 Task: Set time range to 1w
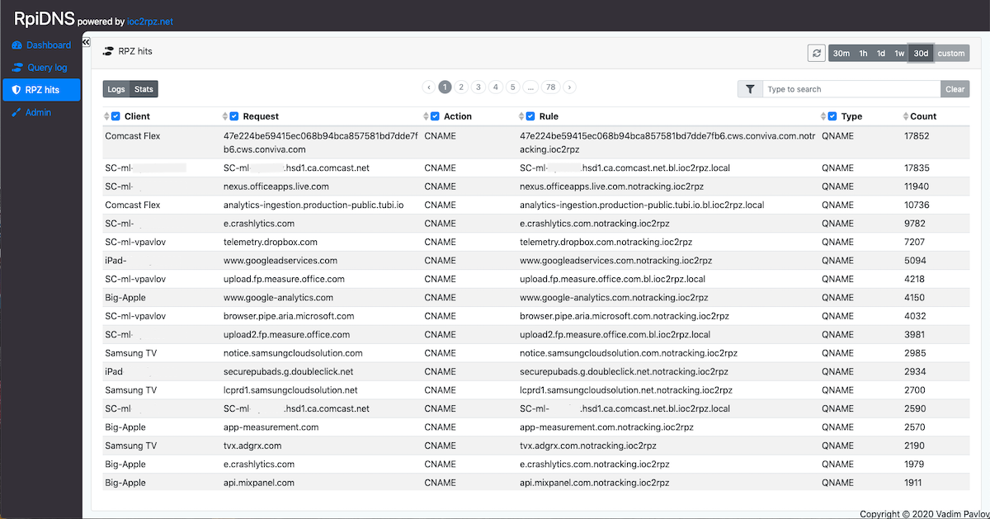tap(899, 53)
